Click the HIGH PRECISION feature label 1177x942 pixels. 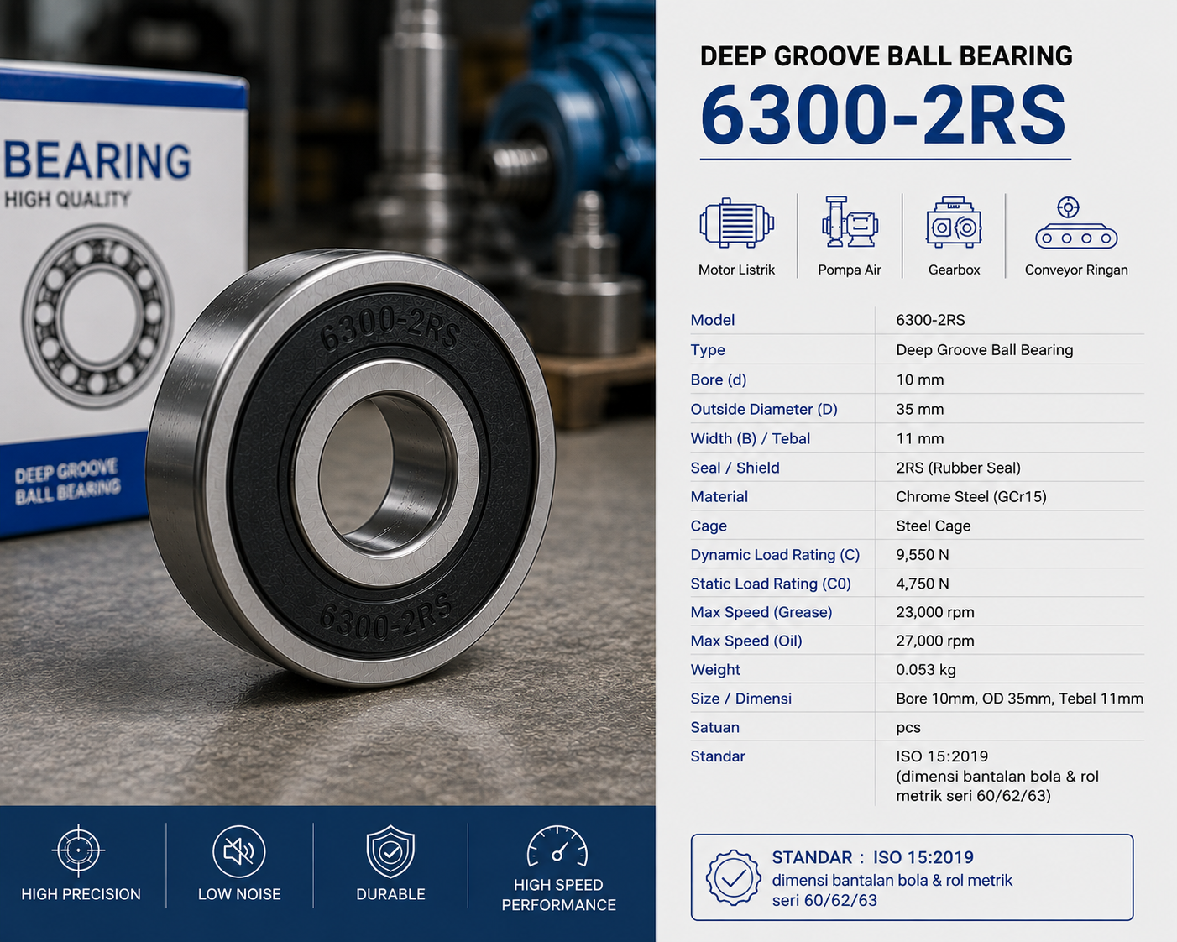[x=81, y=894]
